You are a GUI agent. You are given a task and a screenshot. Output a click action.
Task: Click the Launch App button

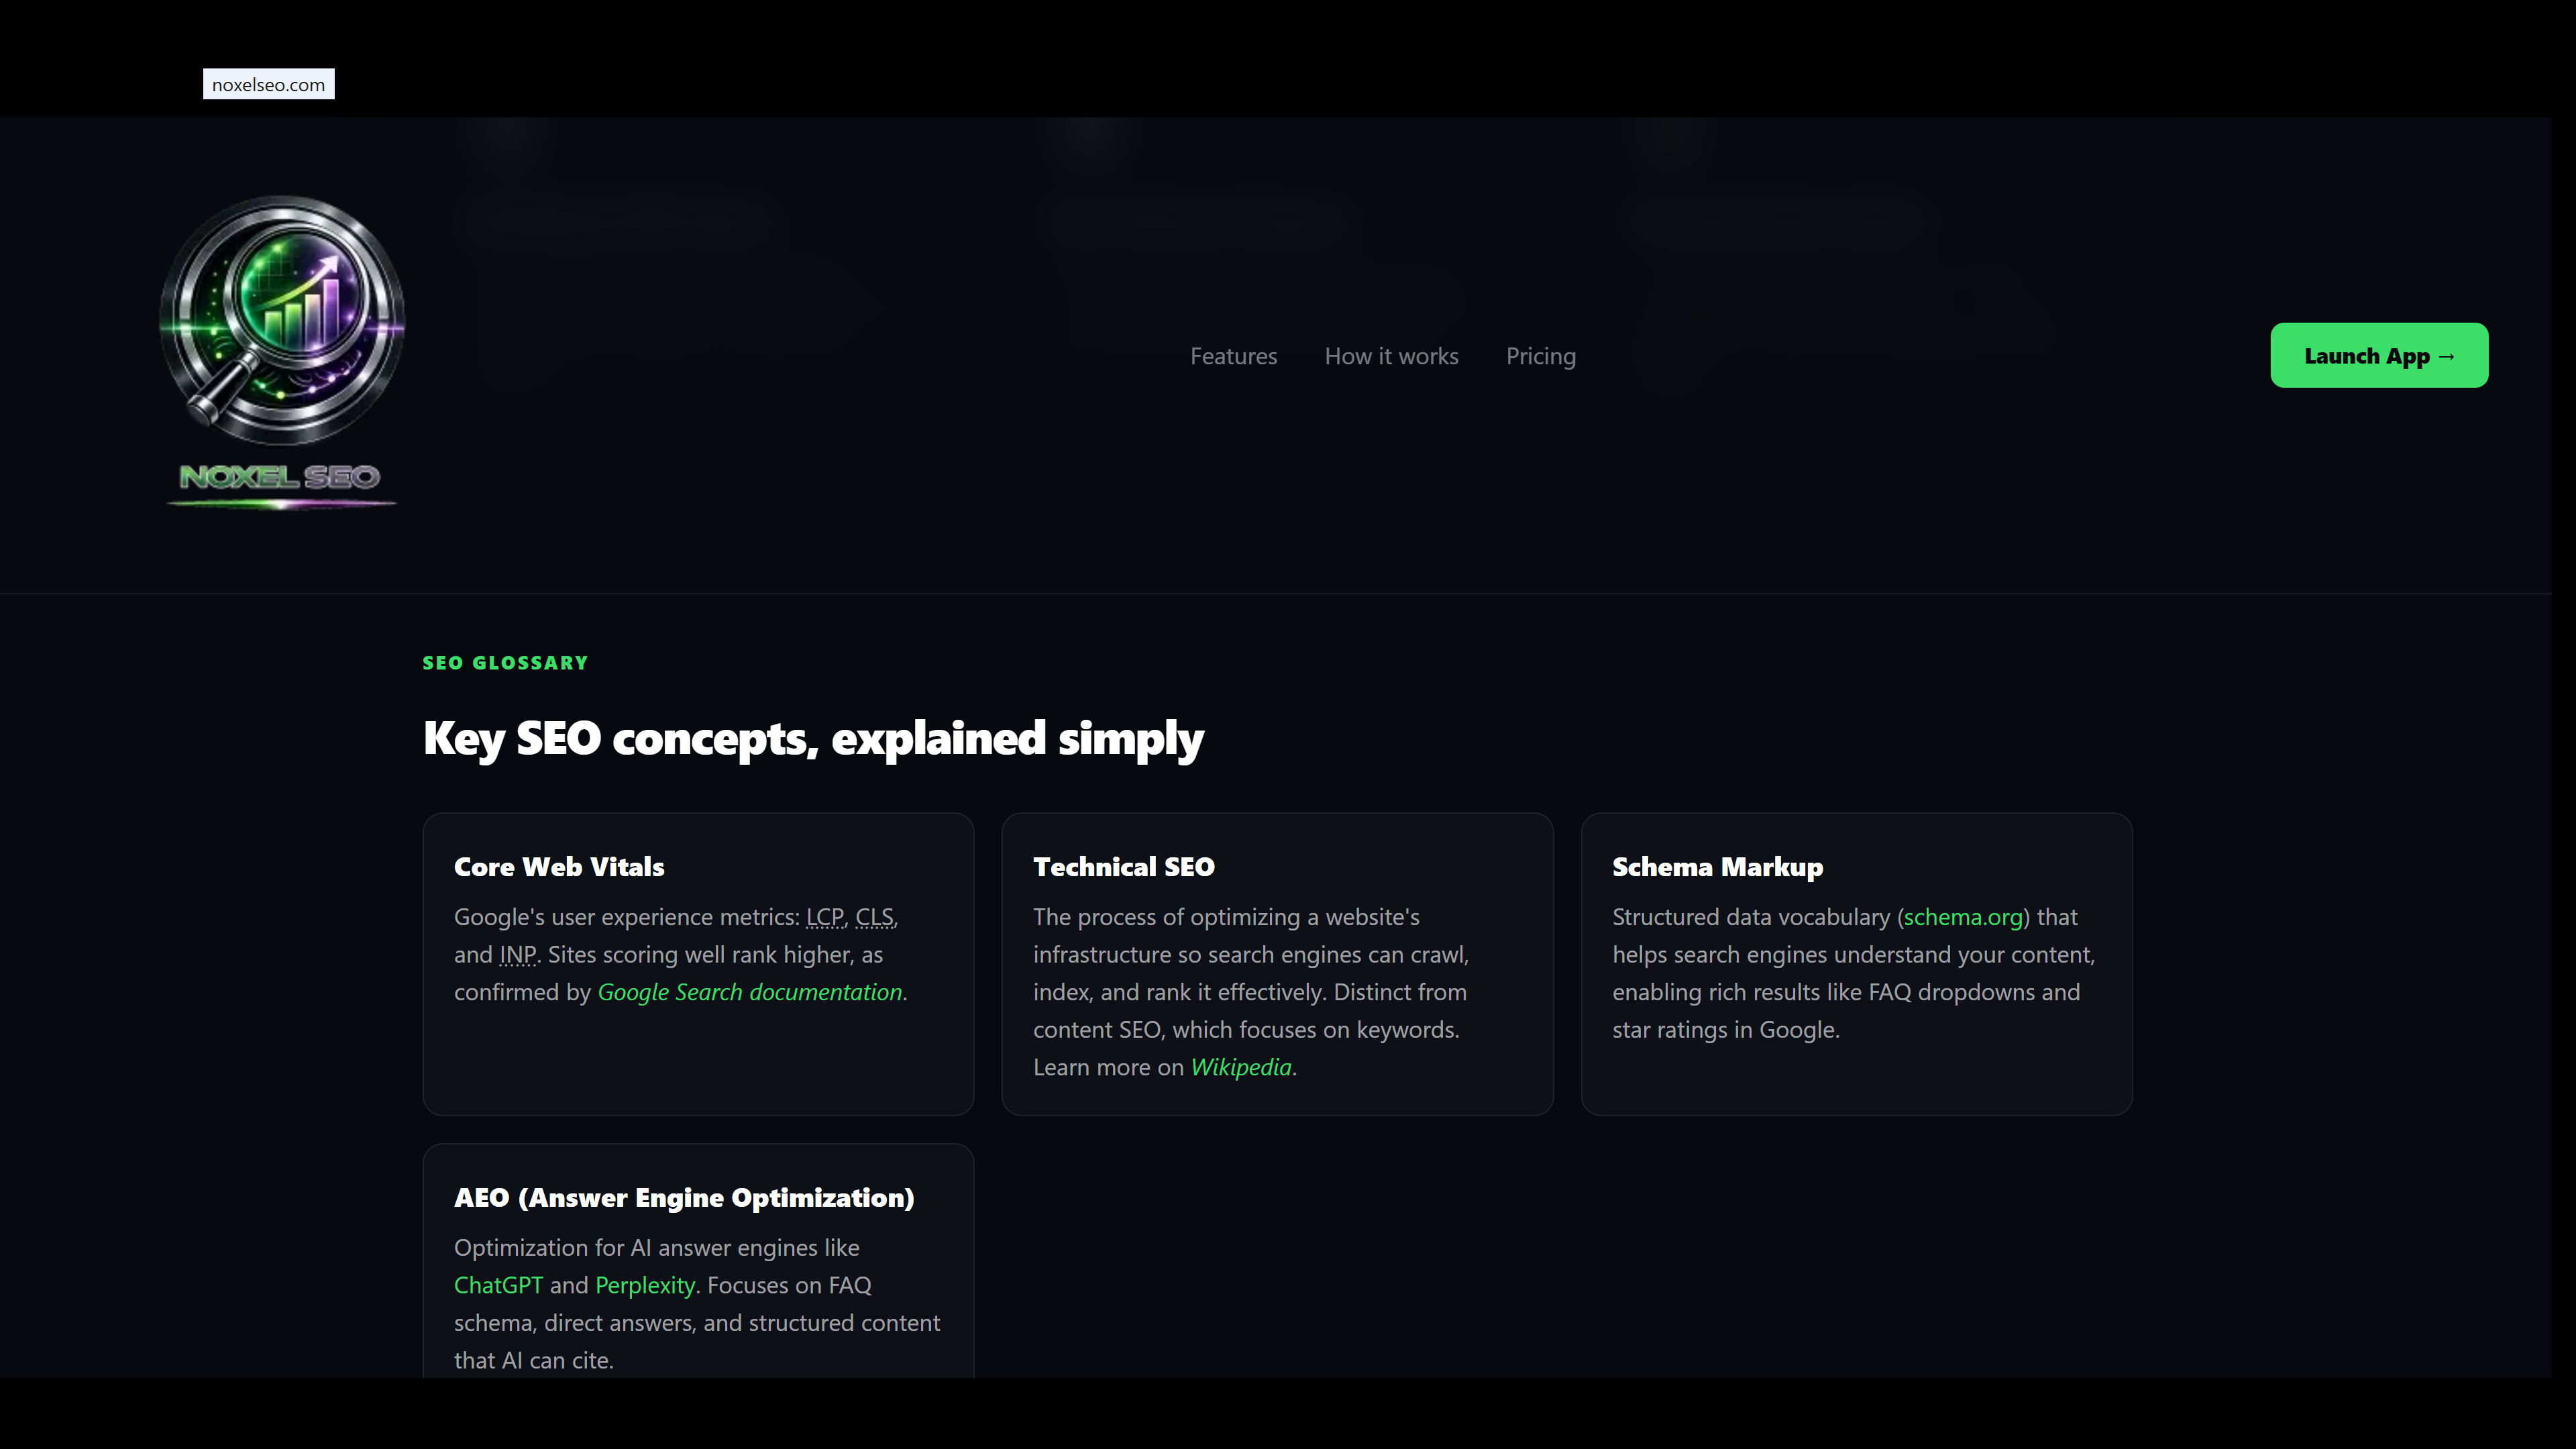2379,355
